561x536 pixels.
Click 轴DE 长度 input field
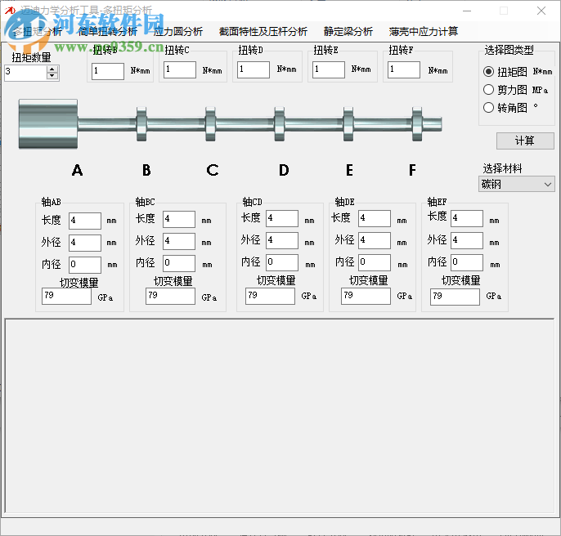[375, 218]
